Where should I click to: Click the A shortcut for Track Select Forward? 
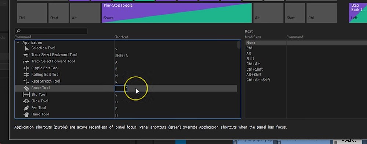116,62
